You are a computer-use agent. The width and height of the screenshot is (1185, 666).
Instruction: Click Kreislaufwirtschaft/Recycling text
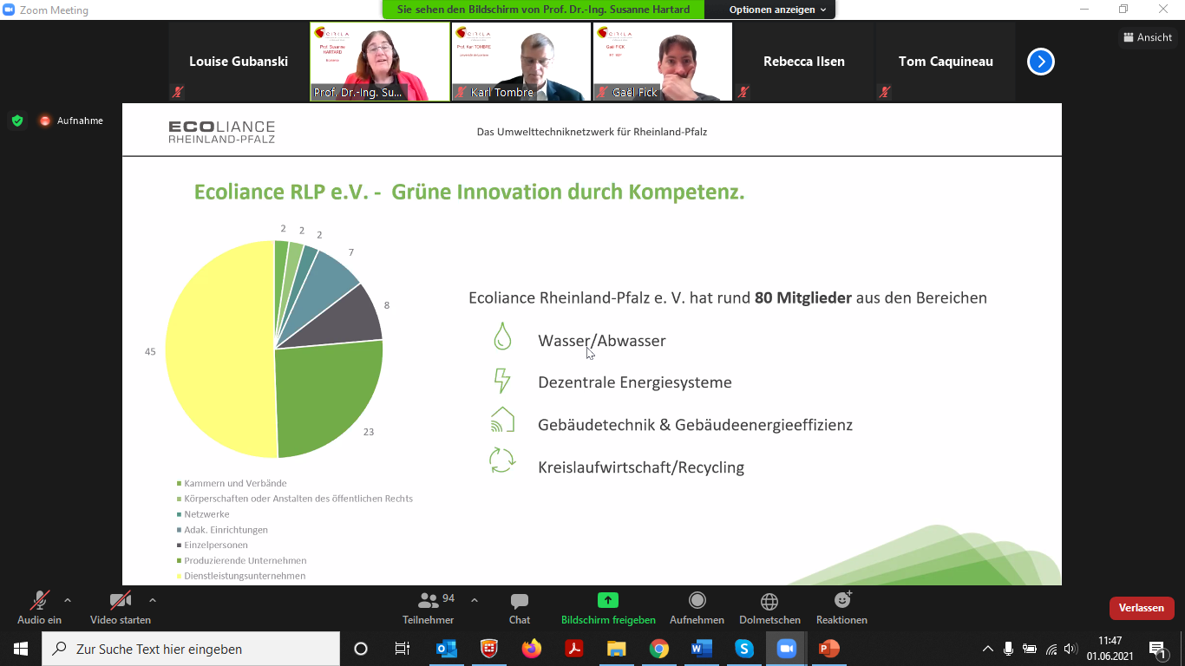click(x=641, y=467)
